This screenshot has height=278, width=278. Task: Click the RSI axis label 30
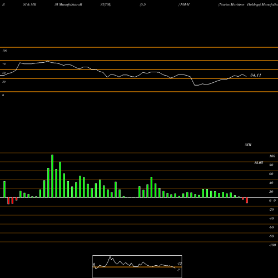4,82
